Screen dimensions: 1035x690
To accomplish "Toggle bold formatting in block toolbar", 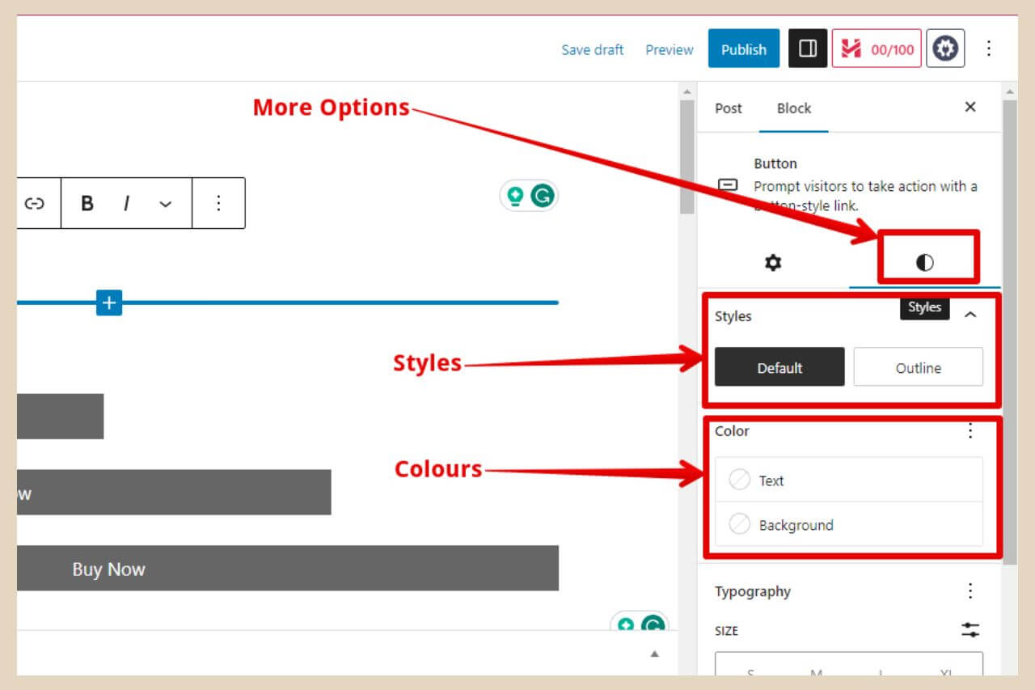I will 87,203.
